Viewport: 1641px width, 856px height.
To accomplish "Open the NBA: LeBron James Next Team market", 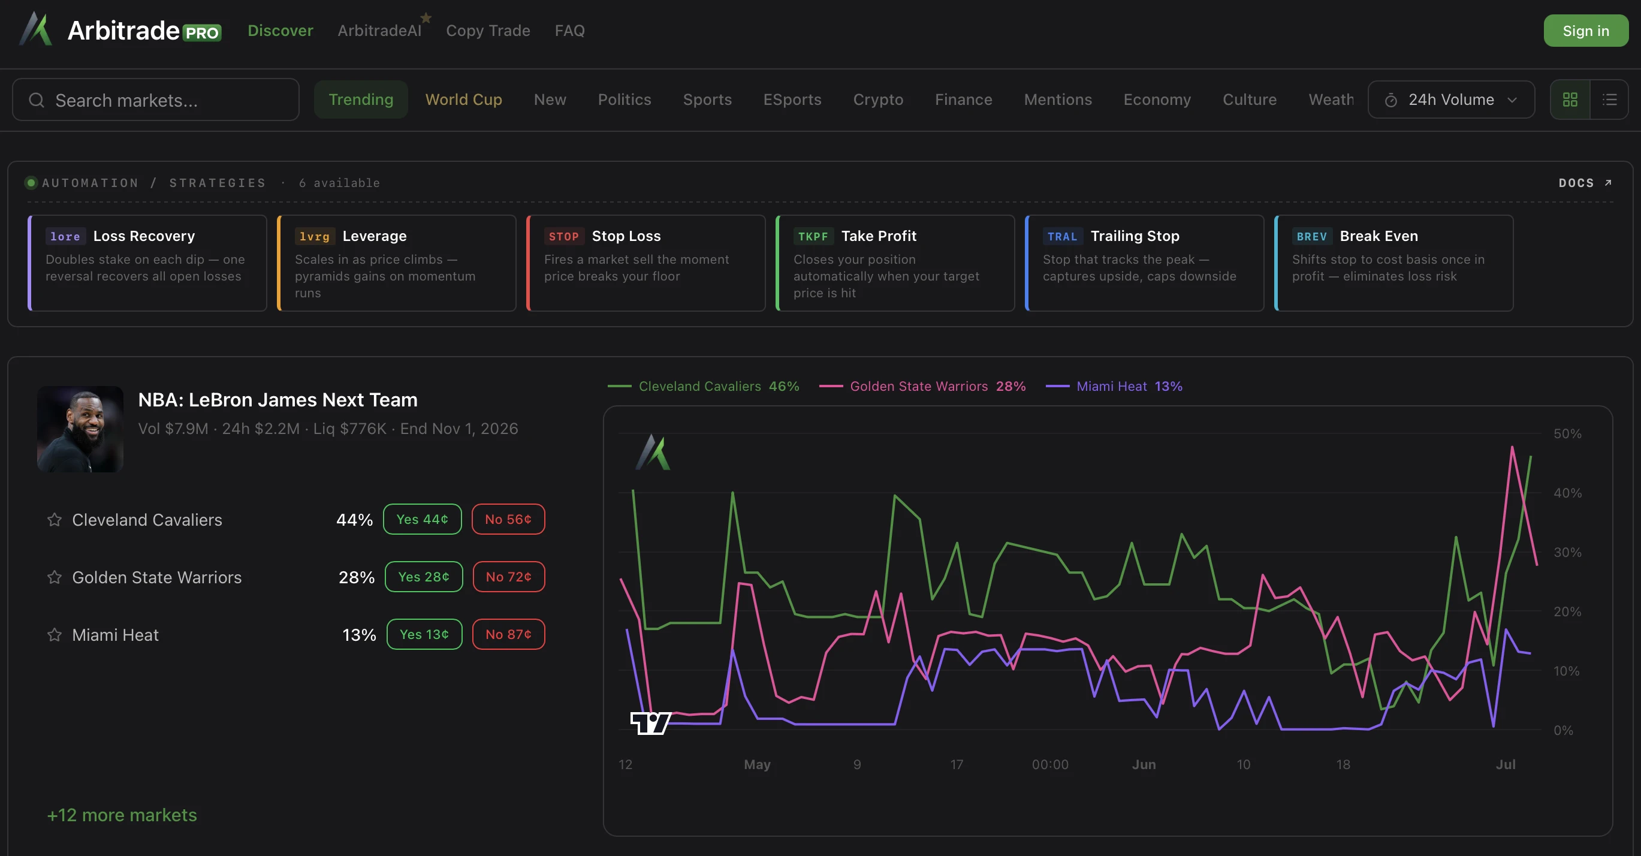I will click(x=277, y=399).
